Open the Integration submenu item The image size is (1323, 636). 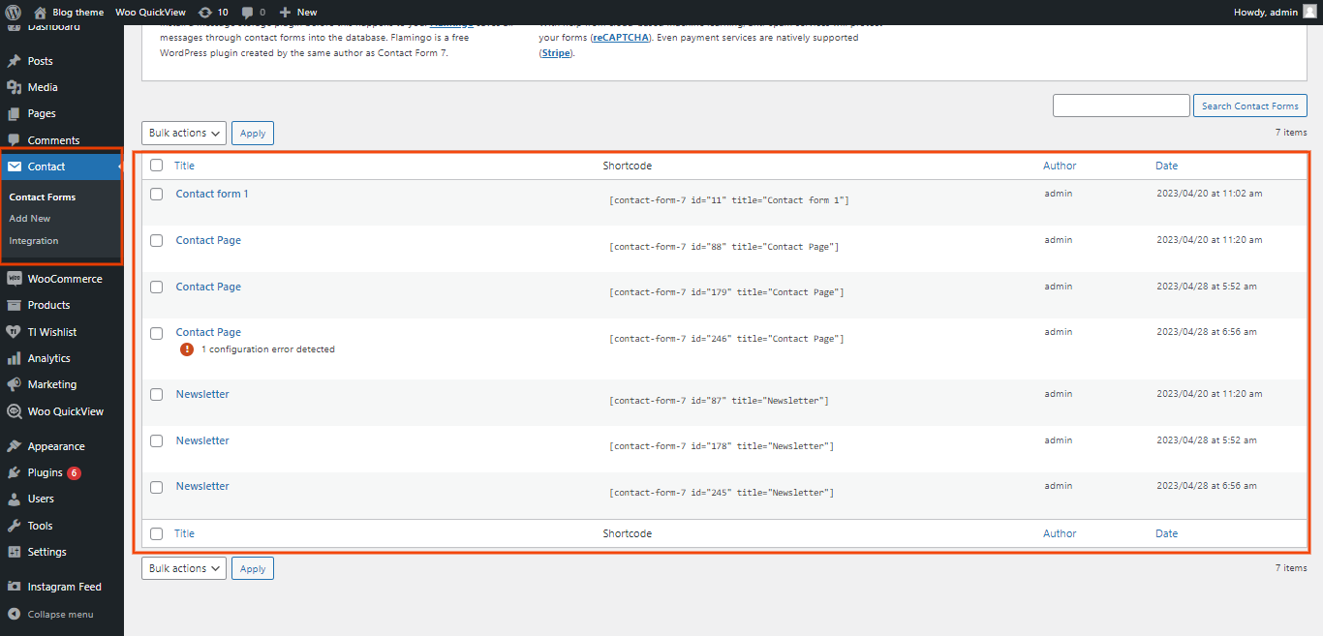click(x=34, y=241)
